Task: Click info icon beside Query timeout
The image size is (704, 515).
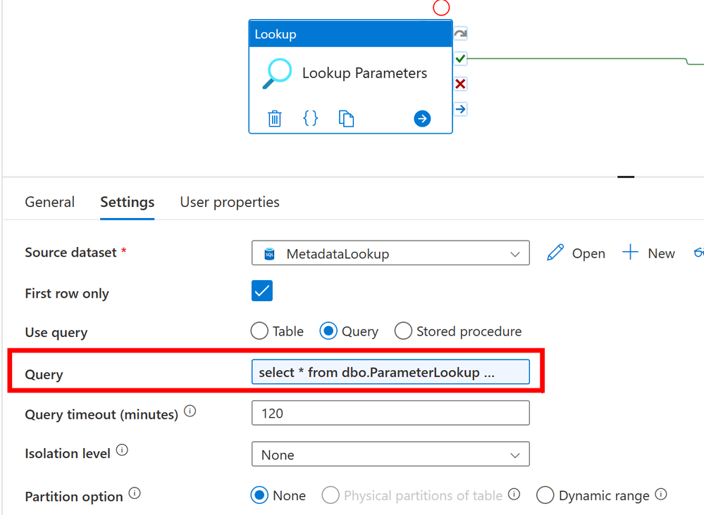Action: point(190,412)
